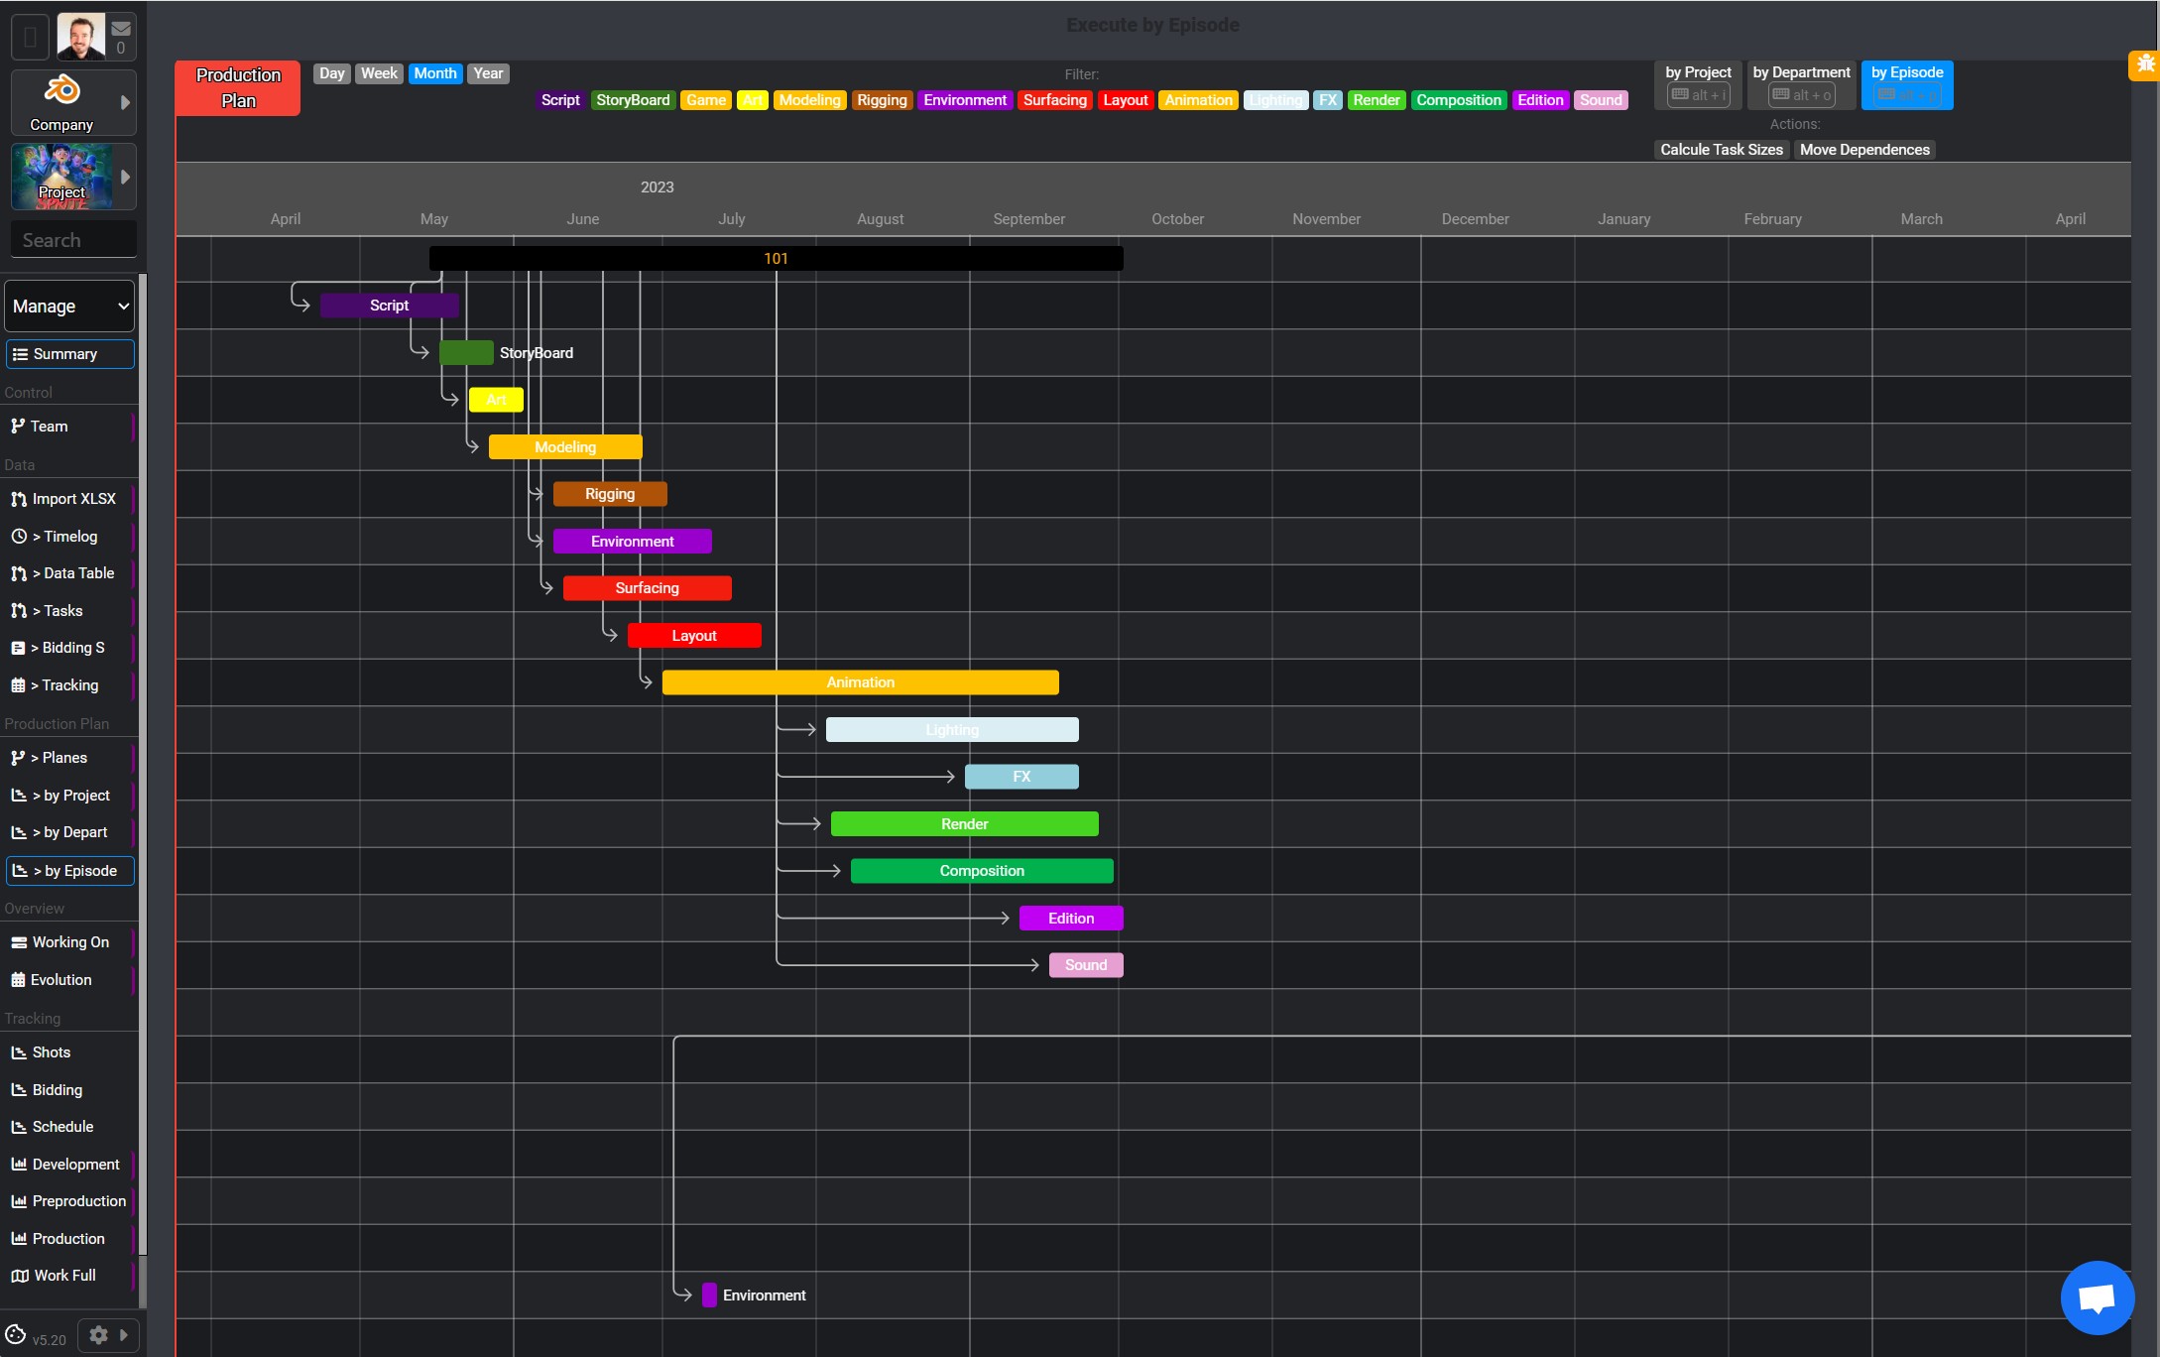Expand the Company arrow
Image resolution: width=2160 pixels, height=1357 pixels.
pos(125,102)
